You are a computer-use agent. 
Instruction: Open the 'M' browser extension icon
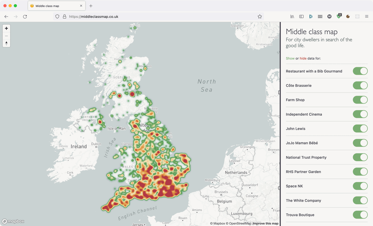pos(329,17)
